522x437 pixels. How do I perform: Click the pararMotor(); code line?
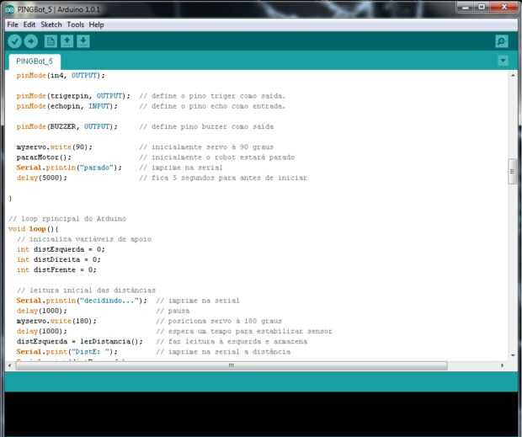[x=44, y=157]
